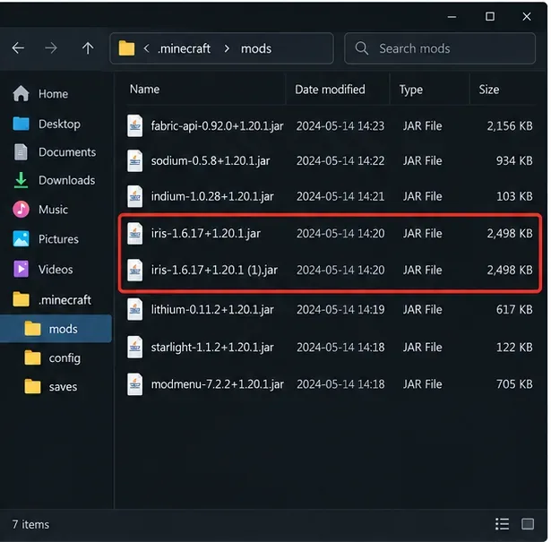
Task: Click the lithium jar file icon
Action: pyautogui.click(x=135, y=309)
